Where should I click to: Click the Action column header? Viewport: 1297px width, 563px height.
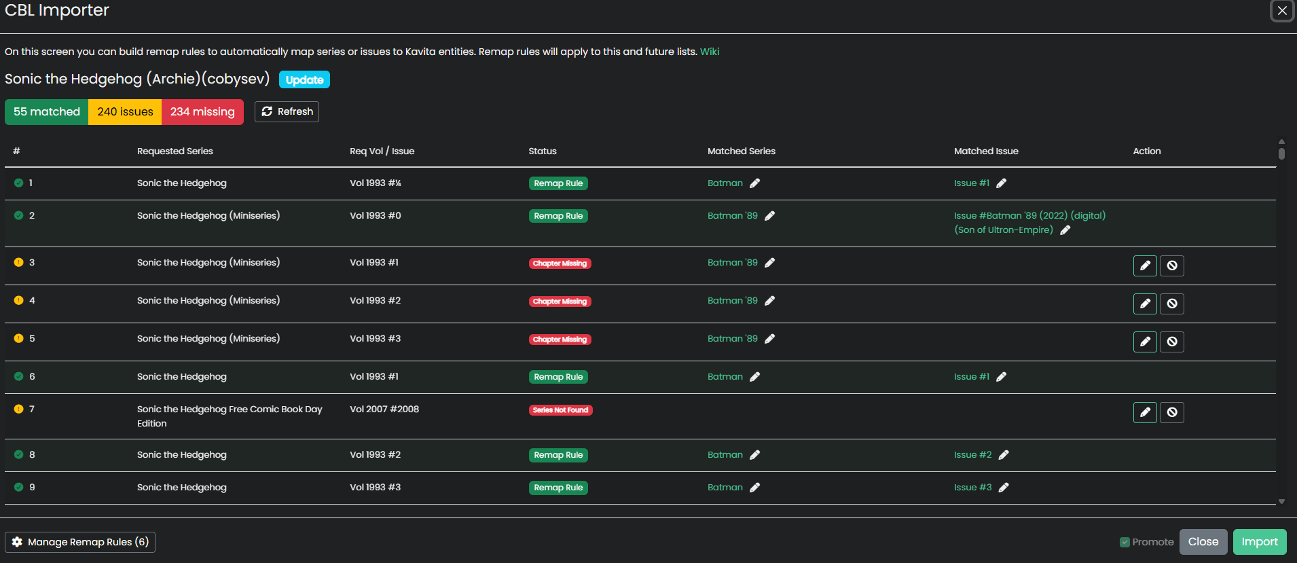pos(1147,151)
